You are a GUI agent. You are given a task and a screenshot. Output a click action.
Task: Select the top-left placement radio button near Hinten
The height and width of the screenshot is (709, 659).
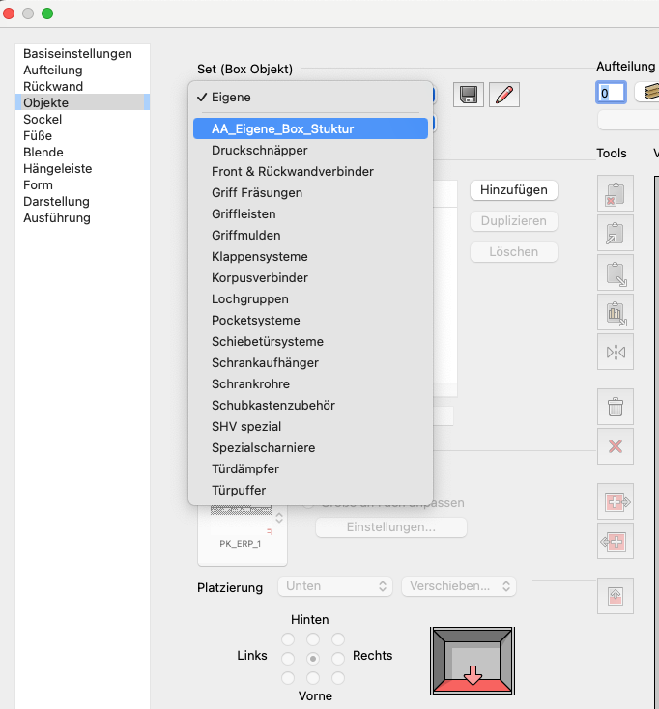(287, 639)
